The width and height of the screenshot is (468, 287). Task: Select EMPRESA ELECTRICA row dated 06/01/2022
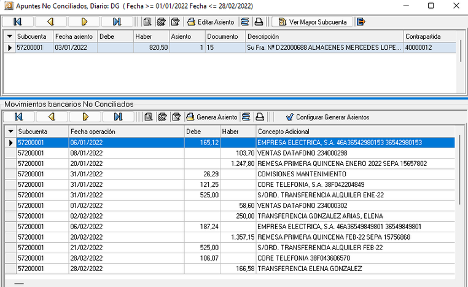click(230, 143)
